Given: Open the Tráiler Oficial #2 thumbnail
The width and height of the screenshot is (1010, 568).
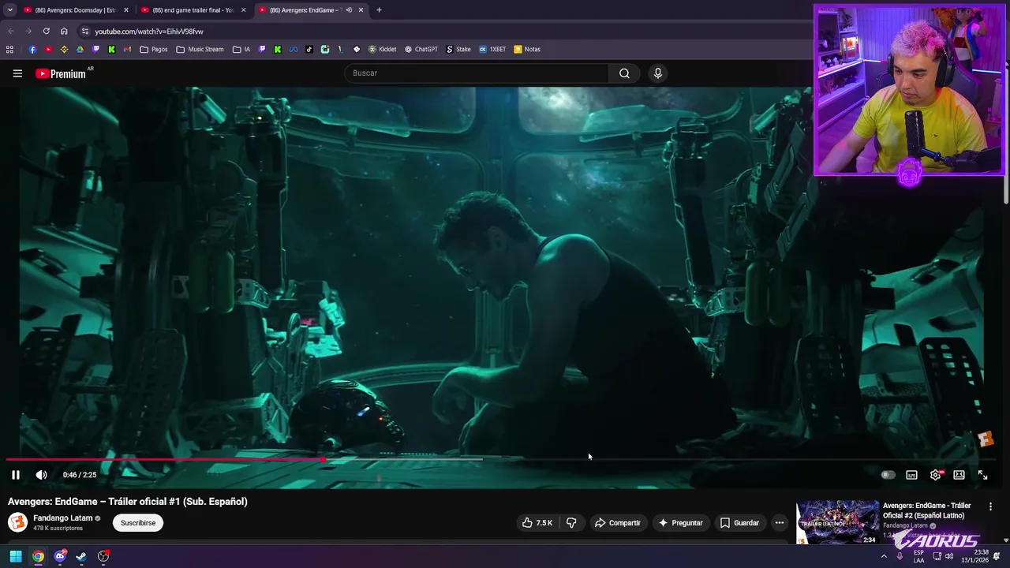Looking at the screenshot, I should tap(837, 522).
